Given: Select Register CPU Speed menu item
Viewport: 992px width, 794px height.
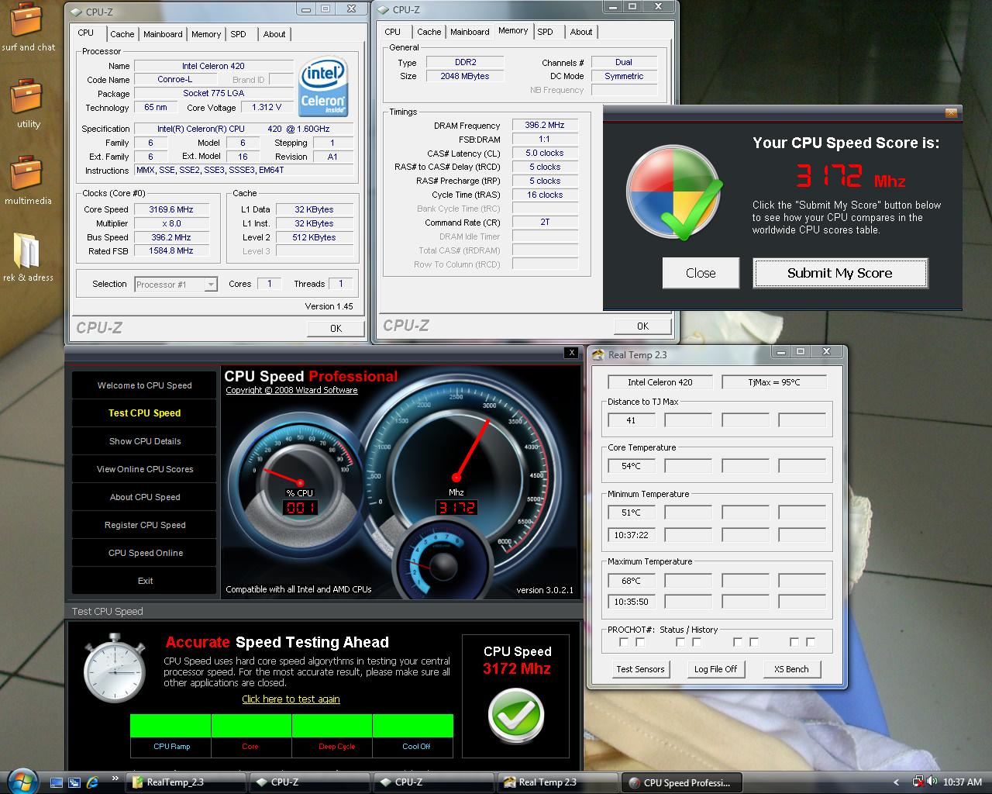Looking at the screenshot, I should pos(145,525).
